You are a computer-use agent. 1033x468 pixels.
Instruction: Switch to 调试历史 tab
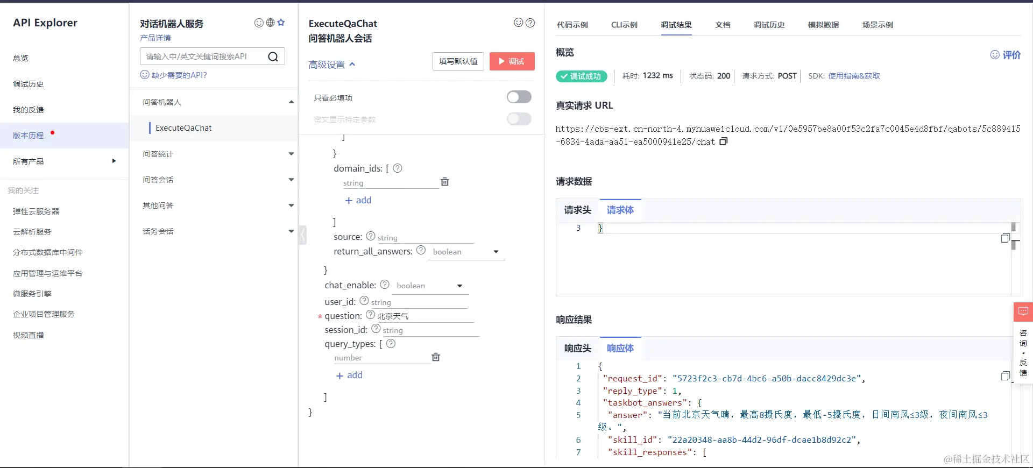(x=769, y=25)
